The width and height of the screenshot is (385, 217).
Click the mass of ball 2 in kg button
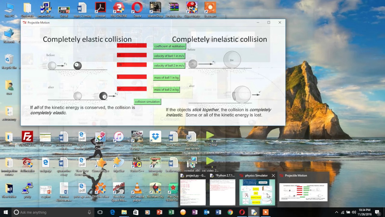coord(166,90)
